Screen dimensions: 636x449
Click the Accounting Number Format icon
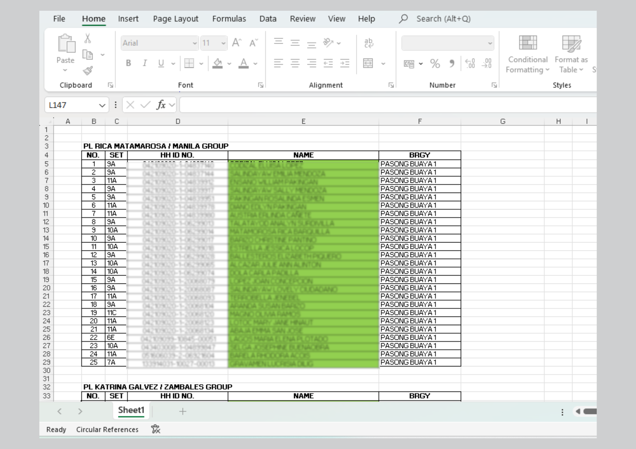coord(409,64)
